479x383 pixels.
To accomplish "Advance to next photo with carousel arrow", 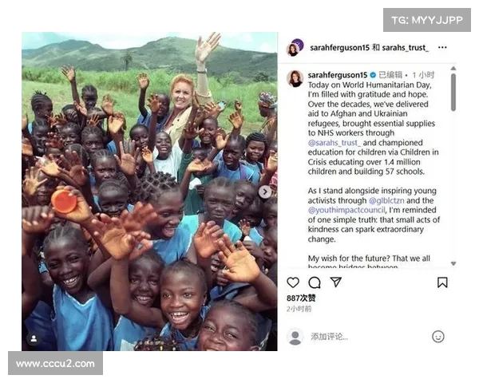I will pos(265,191).
